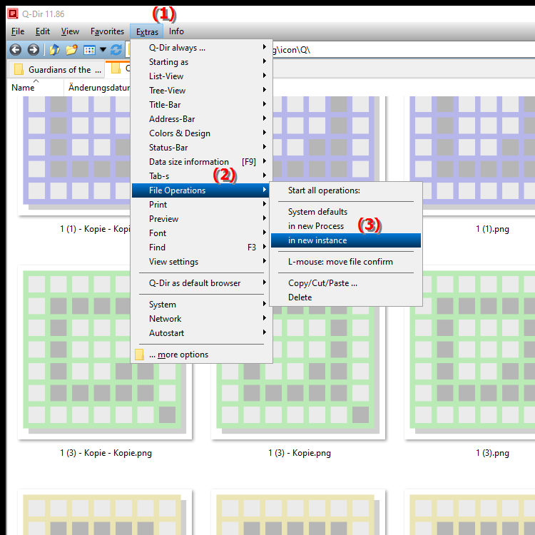Click the new folder icon in toolbar
The height and width of the screenshot is (535, 535).
tap(71, 50)
